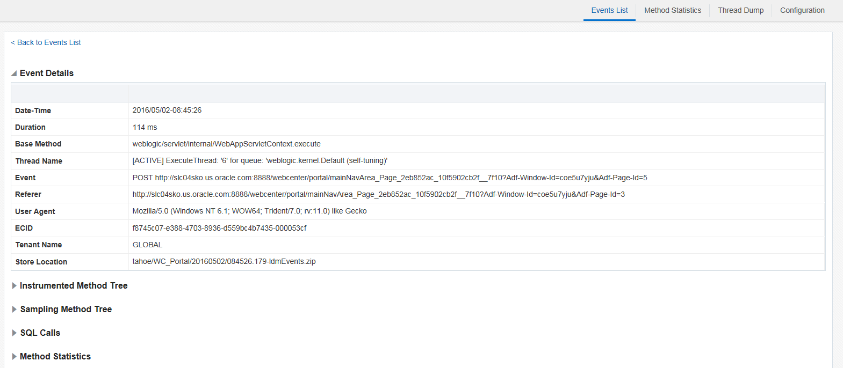Click the Thread Name row label

tap(39, 161)
